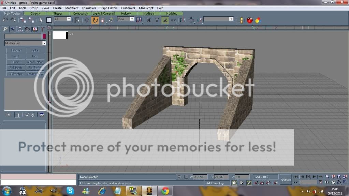Switch to the Modeling toolbar tab

click(171, 13)
